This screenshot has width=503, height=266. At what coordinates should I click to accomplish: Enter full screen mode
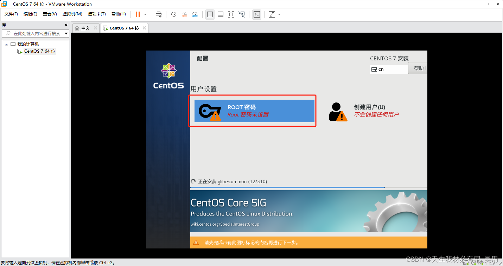coord(231,14)
